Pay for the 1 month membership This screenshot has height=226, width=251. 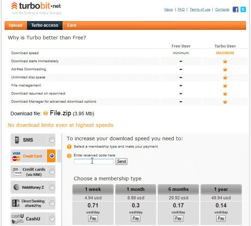tap(136, 218)
